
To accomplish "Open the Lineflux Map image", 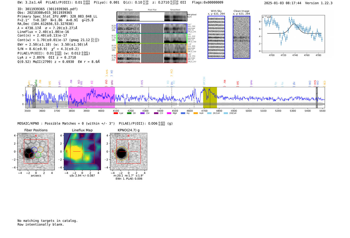I will click(x=82, y=152).
